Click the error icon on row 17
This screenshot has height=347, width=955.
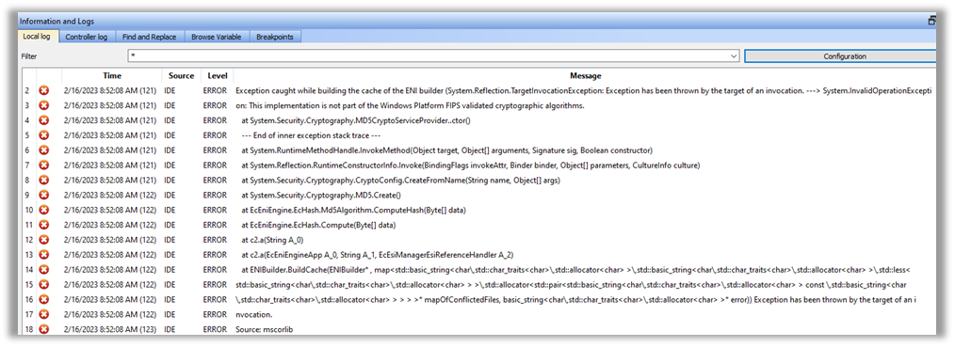(x=44, y=314)
